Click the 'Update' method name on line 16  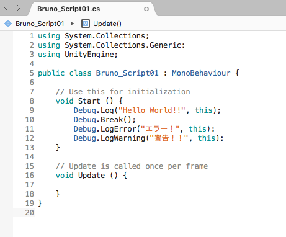91,176
